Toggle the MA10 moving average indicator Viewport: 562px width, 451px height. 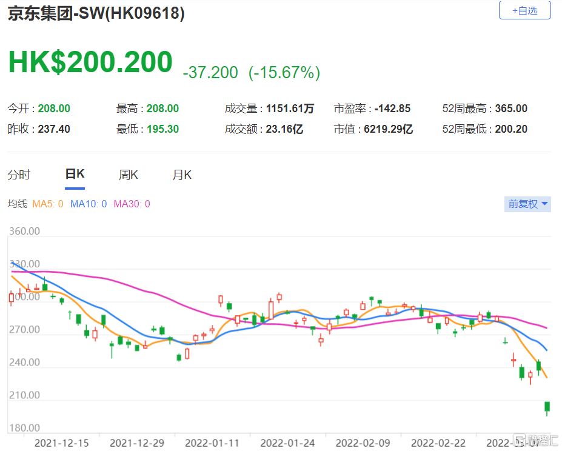point(89,204)
